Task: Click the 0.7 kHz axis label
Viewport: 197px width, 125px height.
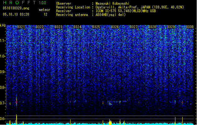Action: [3, 103]
